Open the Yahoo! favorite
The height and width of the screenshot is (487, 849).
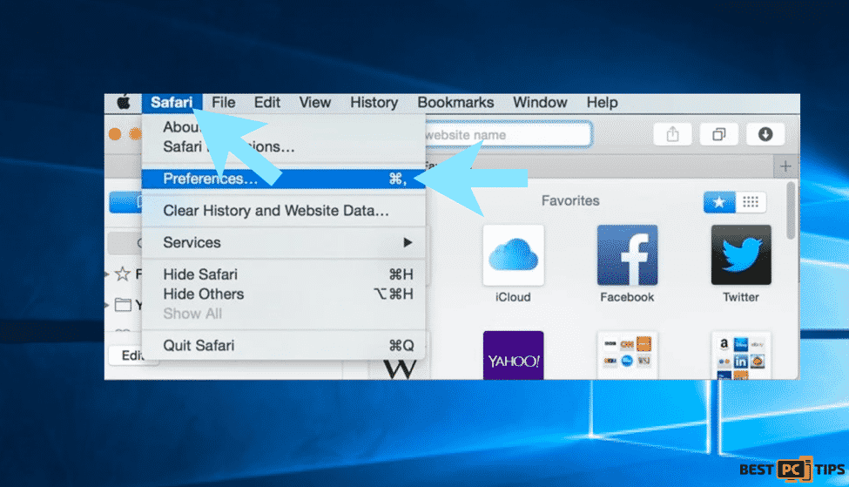point(513,355)
